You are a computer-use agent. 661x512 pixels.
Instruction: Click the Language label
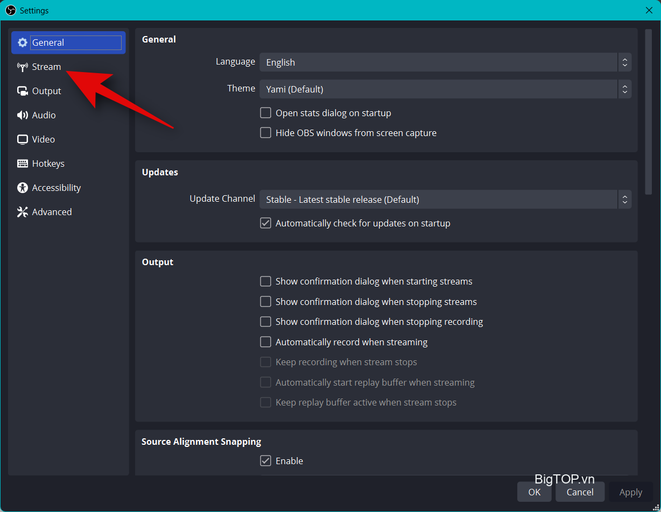click(x=235, y=62)
